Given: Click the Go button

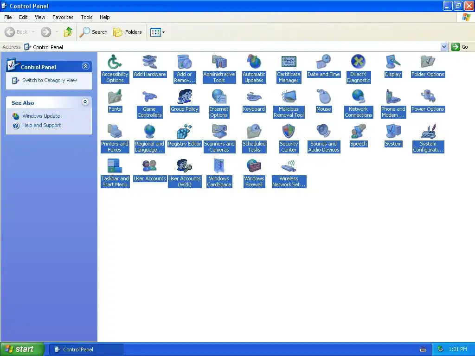Looking at the screenshot, I should [x=460, y=47].
